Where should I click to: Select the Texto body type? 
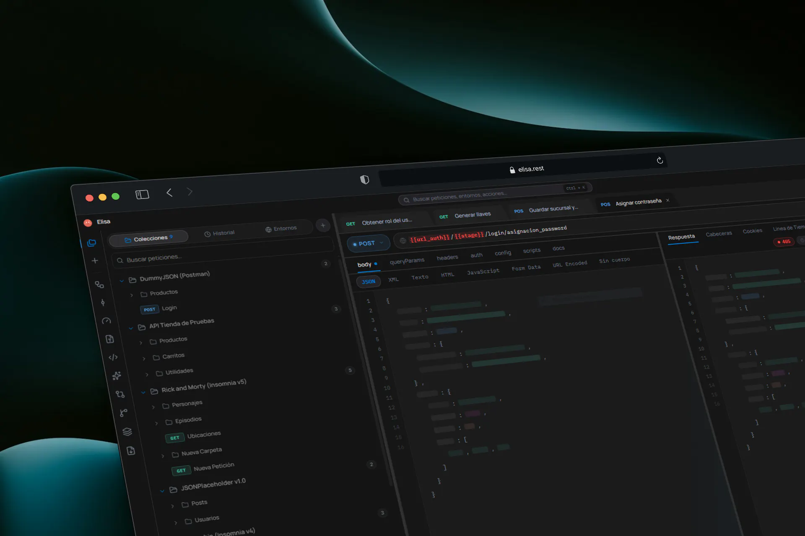pos(420,277)
